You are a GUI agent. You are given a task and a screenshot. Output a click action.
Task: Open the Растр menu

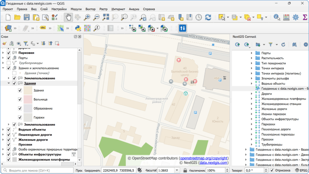(x=103, y=9)
